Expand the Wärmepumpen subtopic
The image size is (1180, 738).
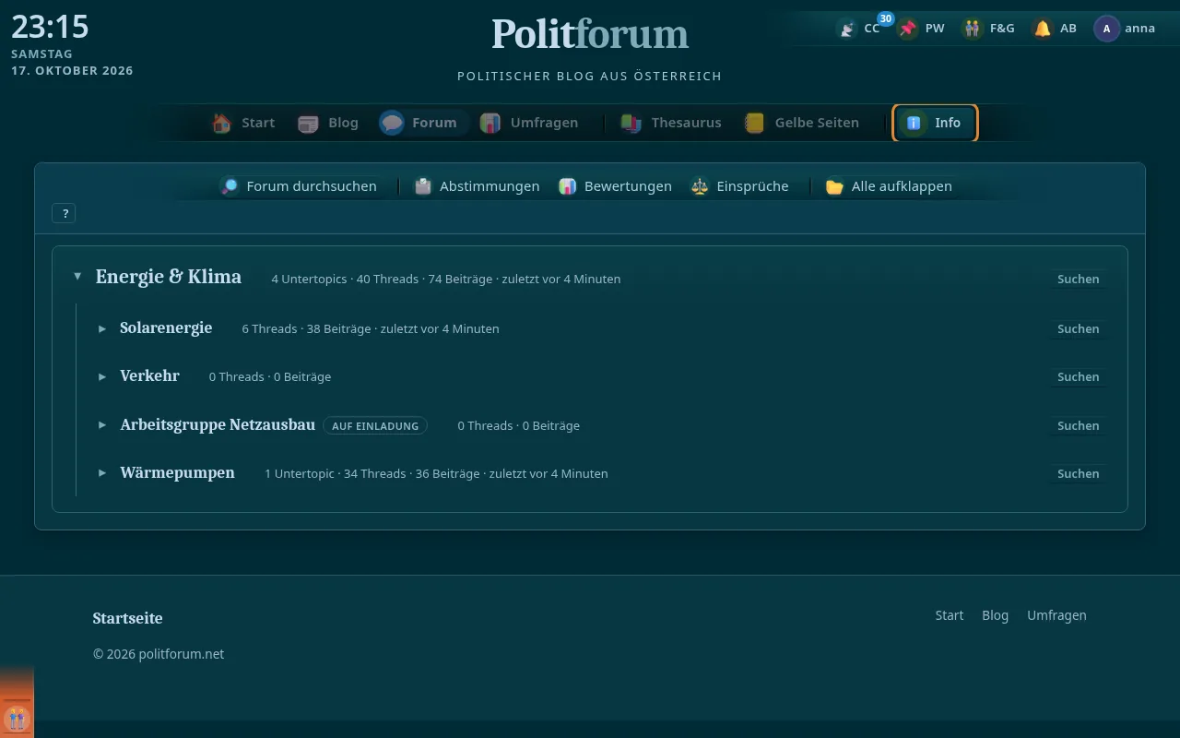coord(102,473)
